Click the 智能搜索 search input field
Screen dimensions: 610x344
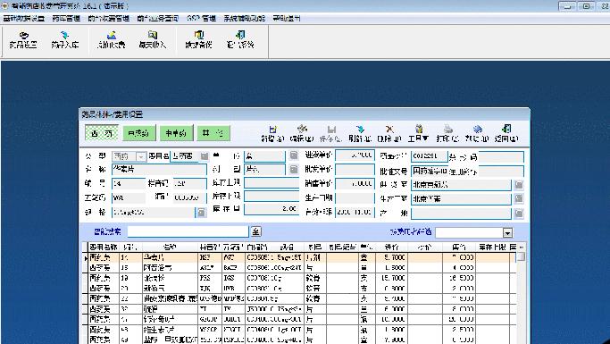click(x=188, y=231)
